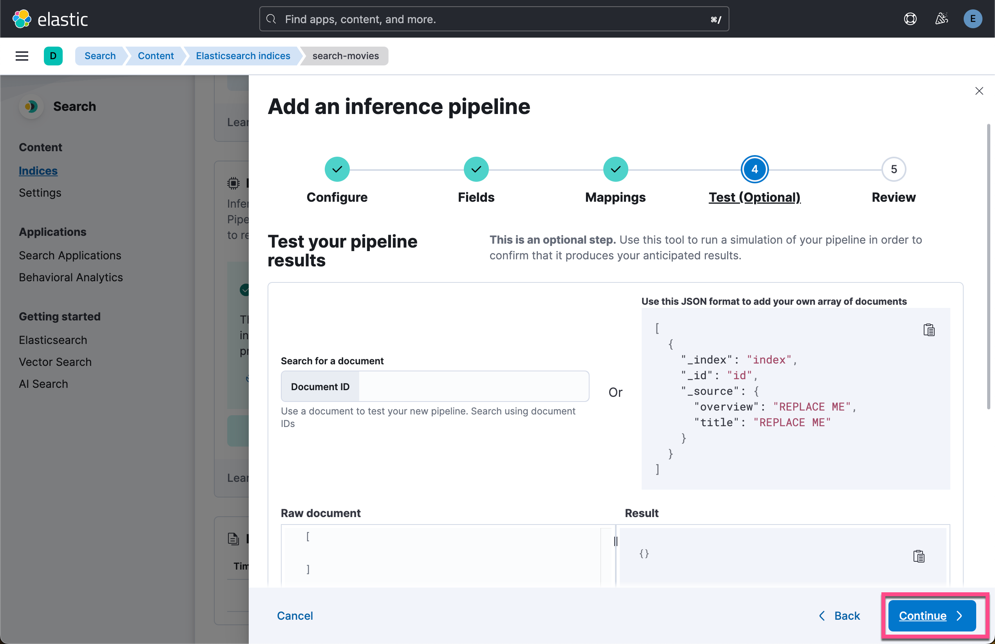Copy the JSON document template using the clipboard icon
The image size is (995, 644).
(x=929, y=330)
